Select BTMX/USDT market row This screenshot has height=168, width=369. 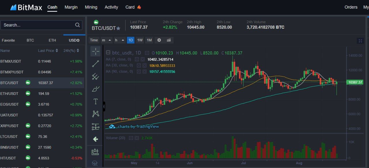42,61
